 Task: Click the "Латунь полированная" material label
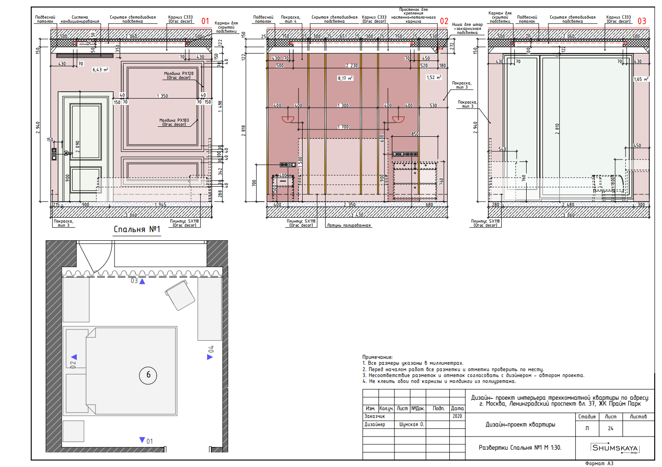(x=348, y=225)
